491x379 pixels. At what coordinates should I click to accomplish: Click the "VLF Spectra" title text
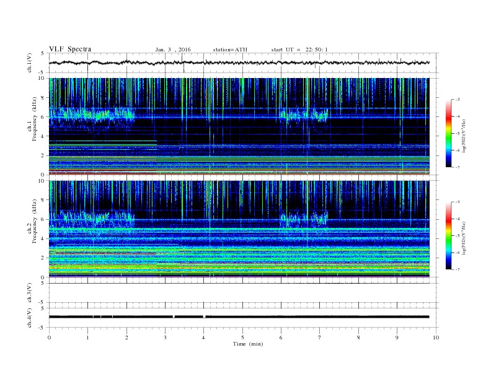coord(70,49)
